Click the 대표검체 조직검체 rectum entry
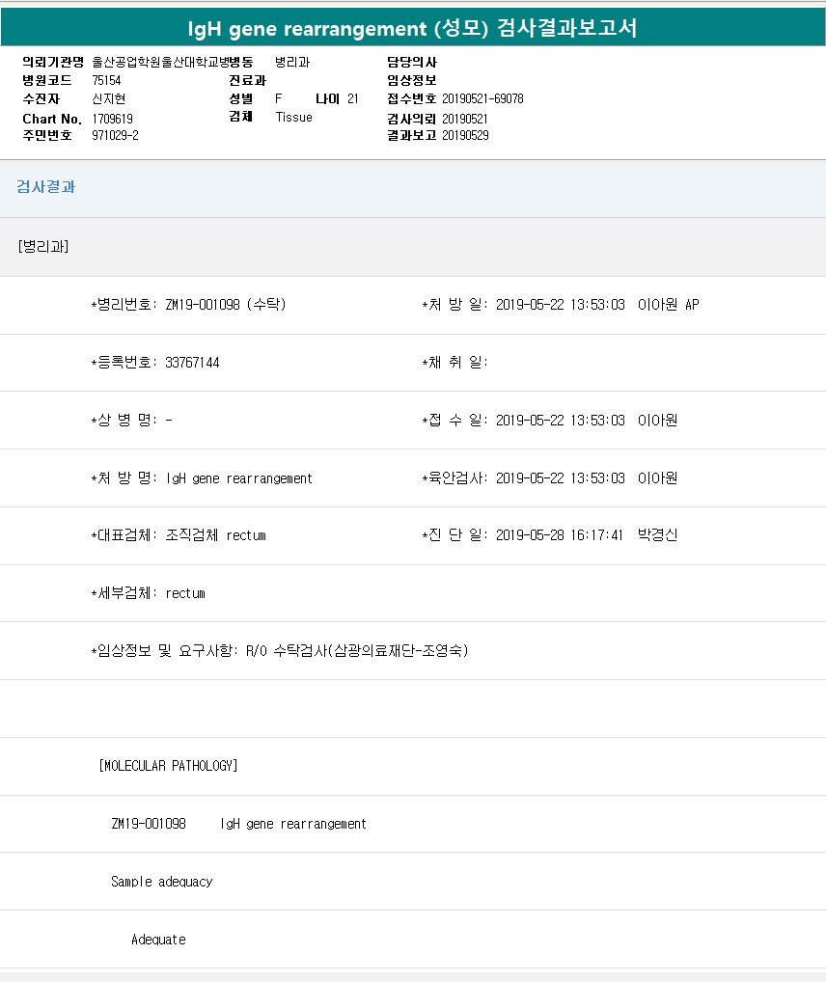This screenshot has height=982, width=826. pyautogui.click(x=215, y=535)
